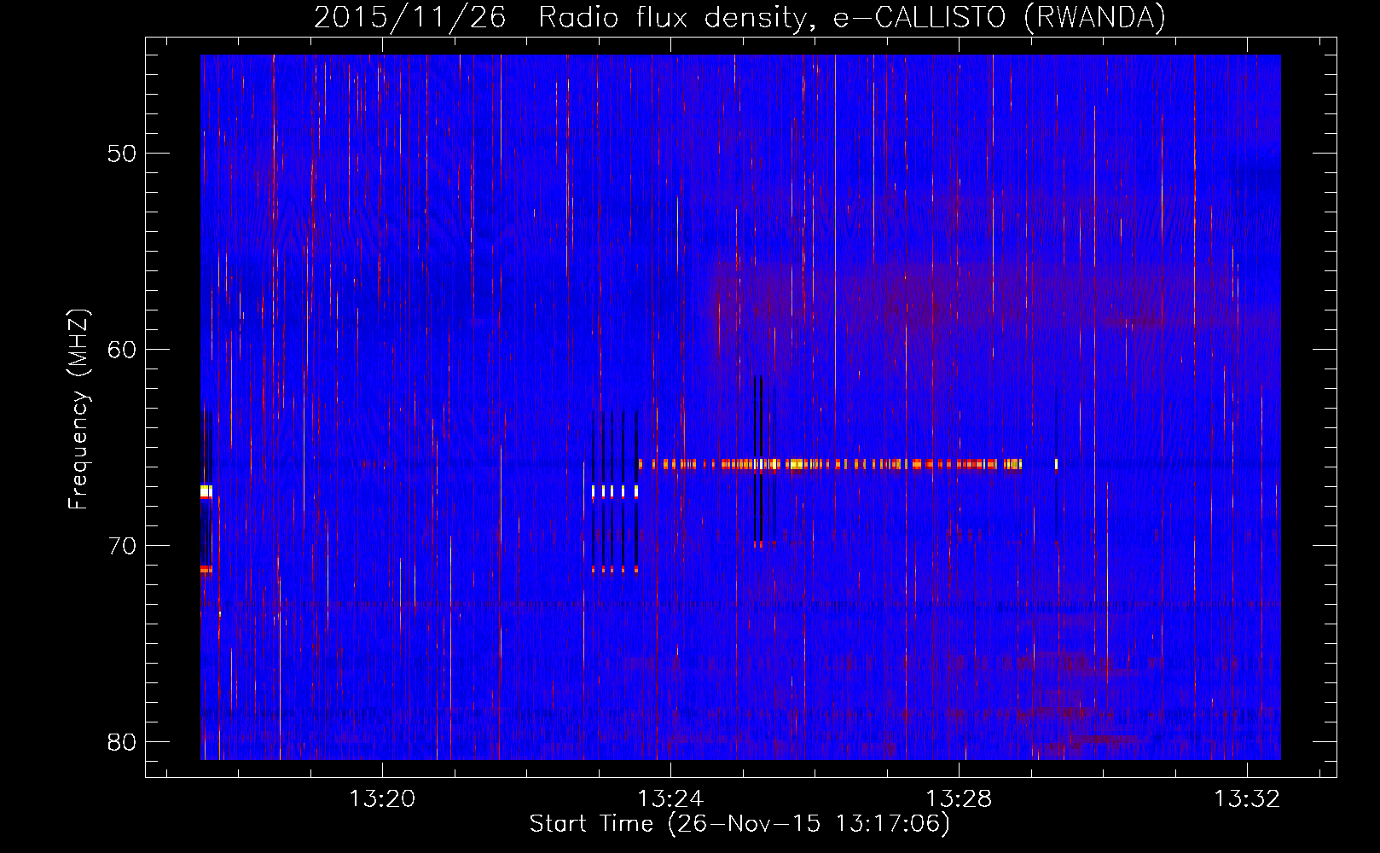Screen dimensions: 1380x853
Task: Click the "13:24" time tick label
Action: click(670, 798)
